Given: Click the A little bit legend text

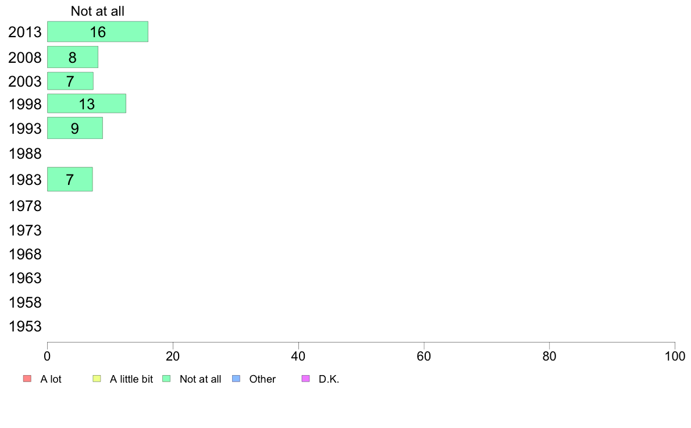Looking at the screenshot, I should [131, 379].
